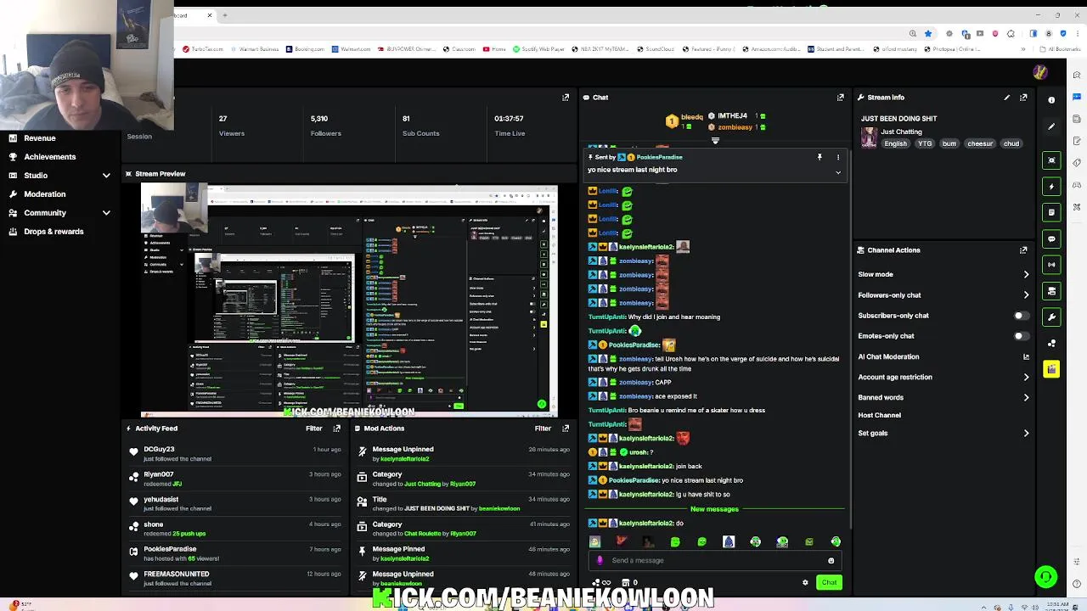Pop out the Activity Feed panel
Screen dimensions: 1087x611
point(336,429)
